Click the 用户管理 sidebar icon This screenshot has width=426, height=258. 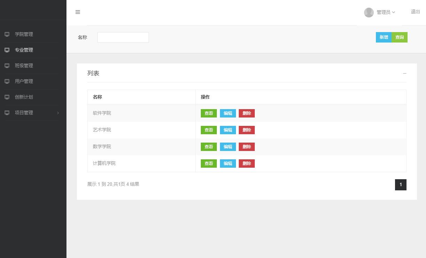[x=6, y=81]
